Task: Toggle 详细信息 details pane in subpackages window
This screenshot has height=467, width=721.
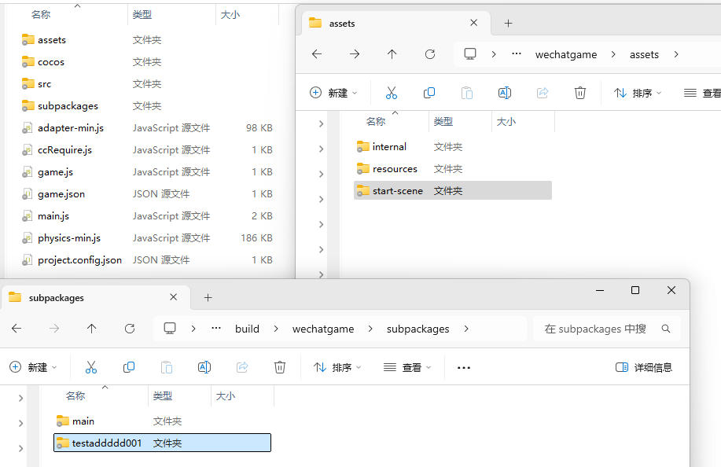Action: point(644,367)
